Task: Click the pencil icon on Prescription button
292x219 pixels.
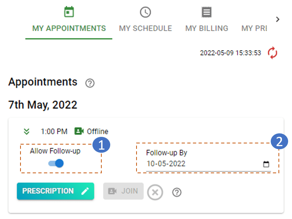Action: [x=85, y=191]
